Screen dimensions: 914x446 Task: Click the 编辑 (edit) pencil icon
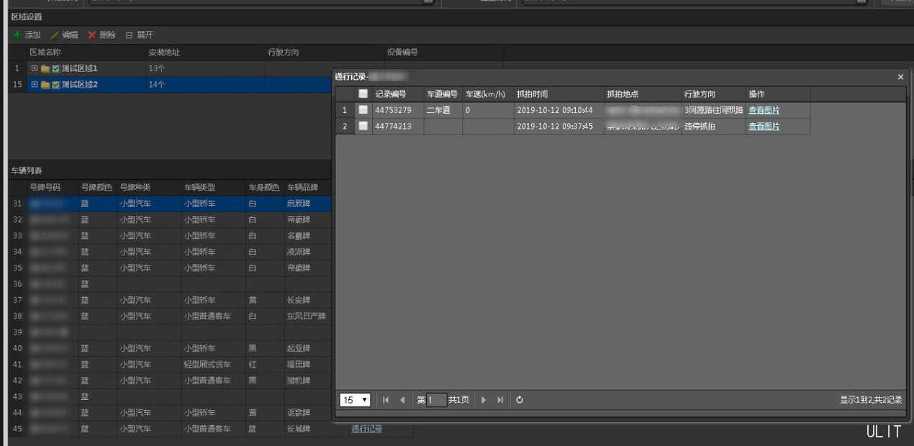point(55,35)
